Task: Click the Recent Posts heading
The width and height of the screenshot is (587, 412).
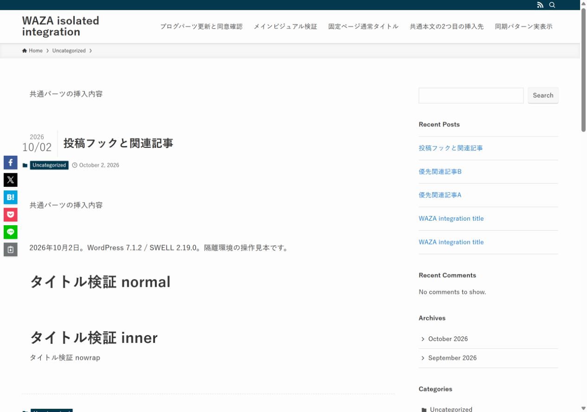Action: point(439,124)
